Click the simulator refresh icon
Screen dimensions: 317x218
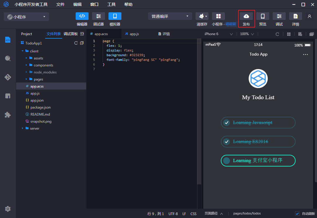[277, 34]
